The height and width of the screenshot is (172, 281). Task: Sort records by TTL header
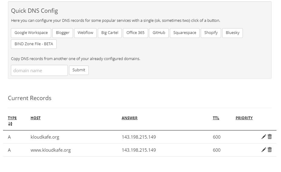click(216, 118)
